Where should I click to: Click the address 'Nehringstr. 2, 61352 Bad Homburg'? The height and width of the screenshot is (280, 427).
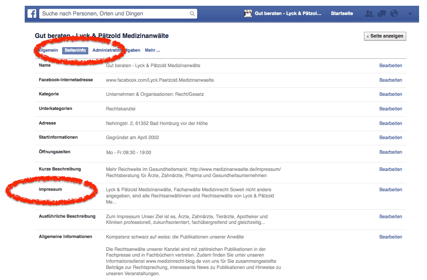157,123
